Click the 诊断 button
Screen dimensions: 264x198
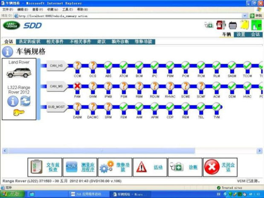pyautogui.click(x=185, y=167)
